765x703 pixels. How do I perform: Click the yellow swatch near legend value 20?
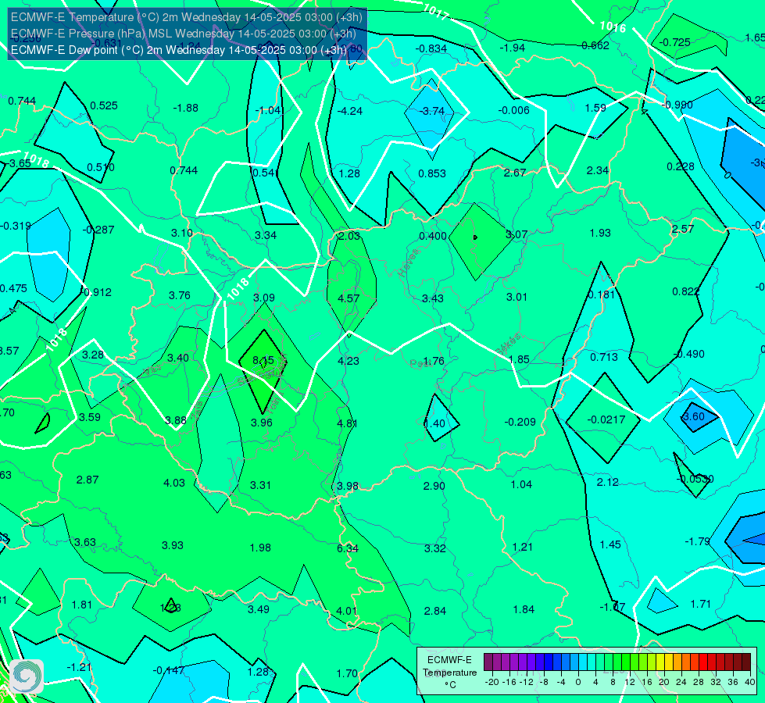tap(660, 662)
